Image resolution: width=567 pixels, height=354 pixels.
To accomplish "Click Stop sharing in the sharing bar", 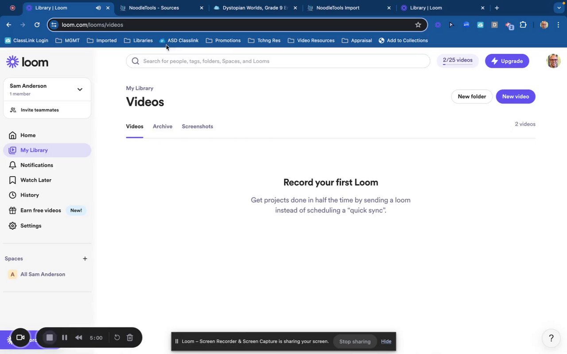I will tap(355, 342).
